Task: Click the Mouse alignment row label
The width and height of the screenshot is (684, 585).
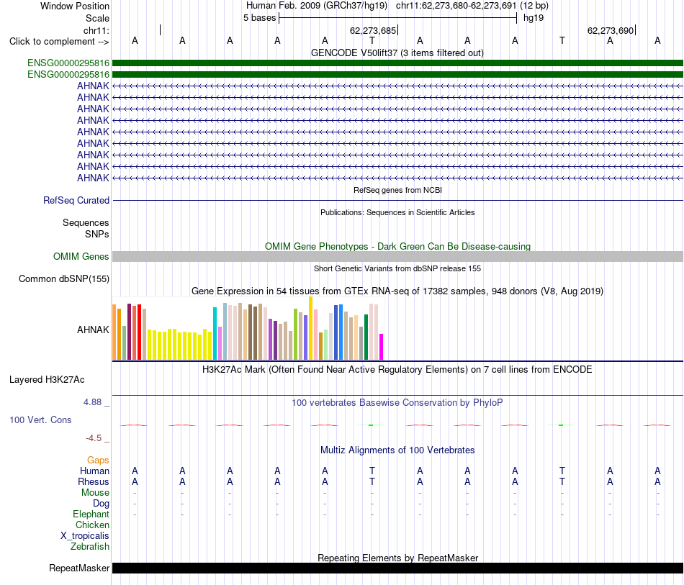Action: (95, 493)
